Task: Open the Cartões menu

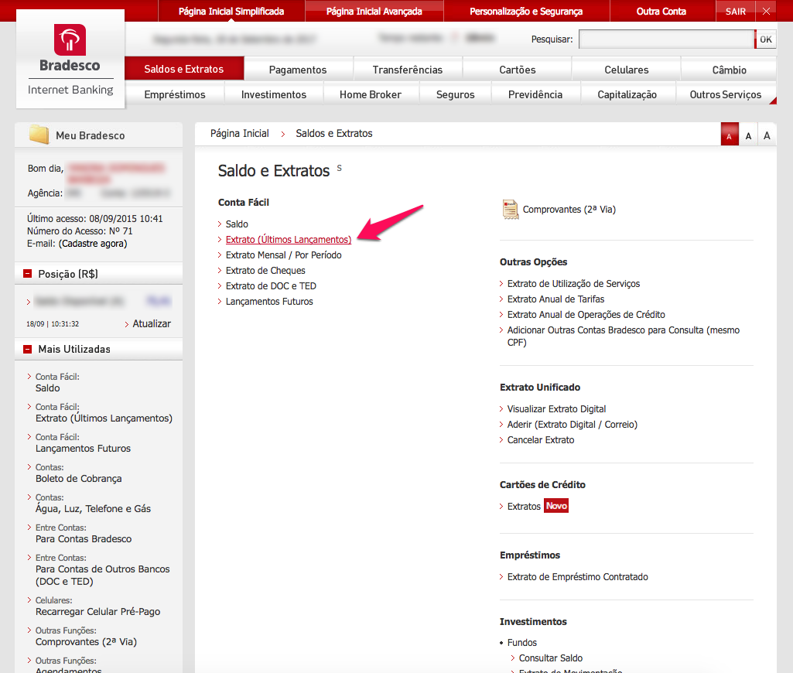Action: click(x=518, y=70)
